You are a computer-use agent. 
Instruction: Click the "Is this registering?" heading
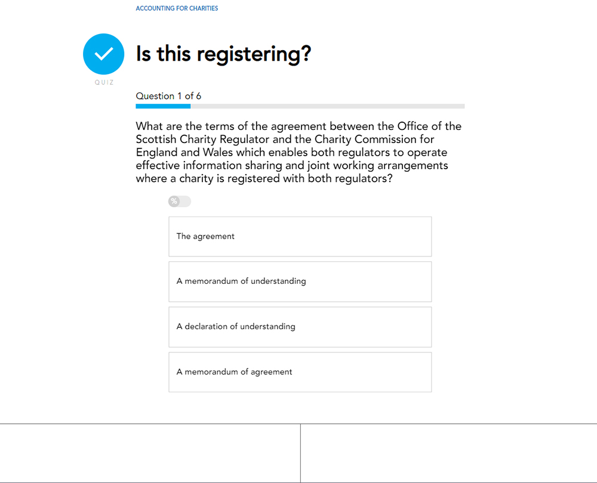click(x=223, y=54)
